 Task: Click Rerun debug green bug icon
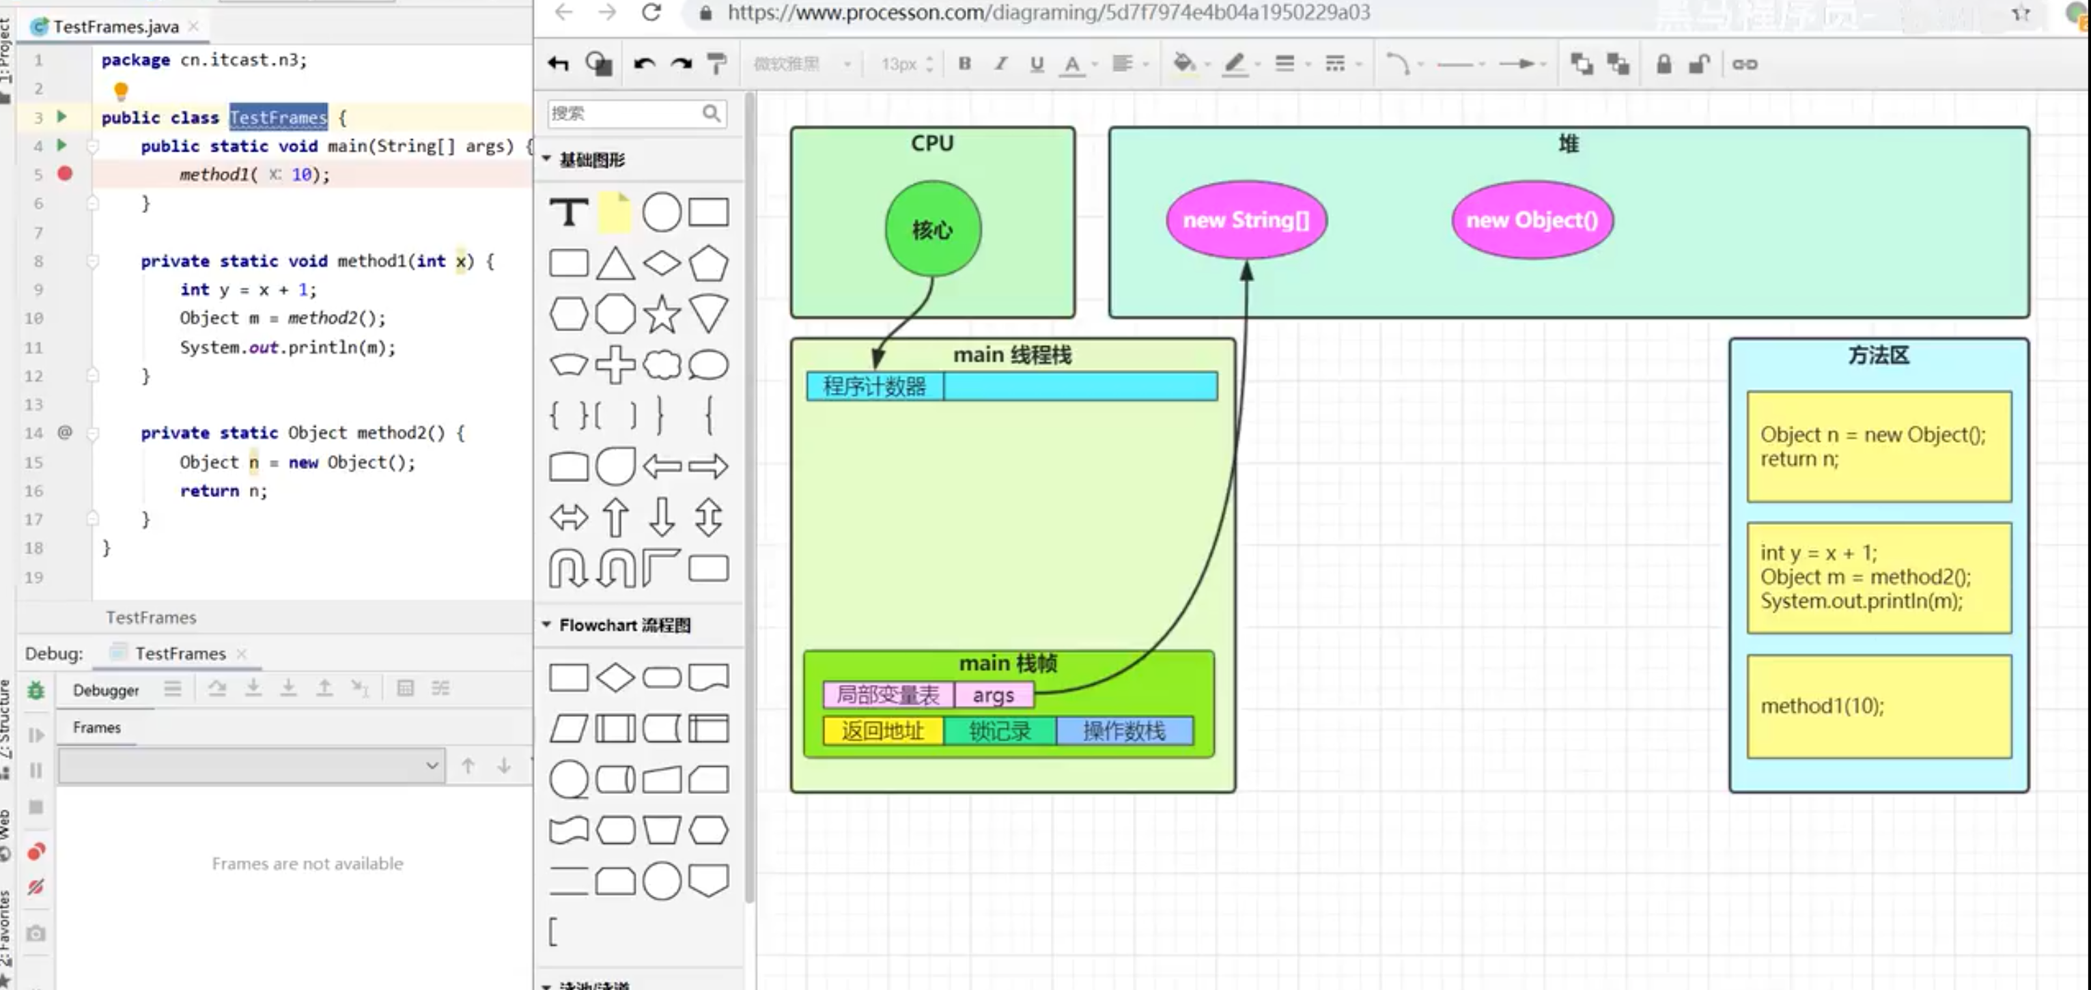36,690
